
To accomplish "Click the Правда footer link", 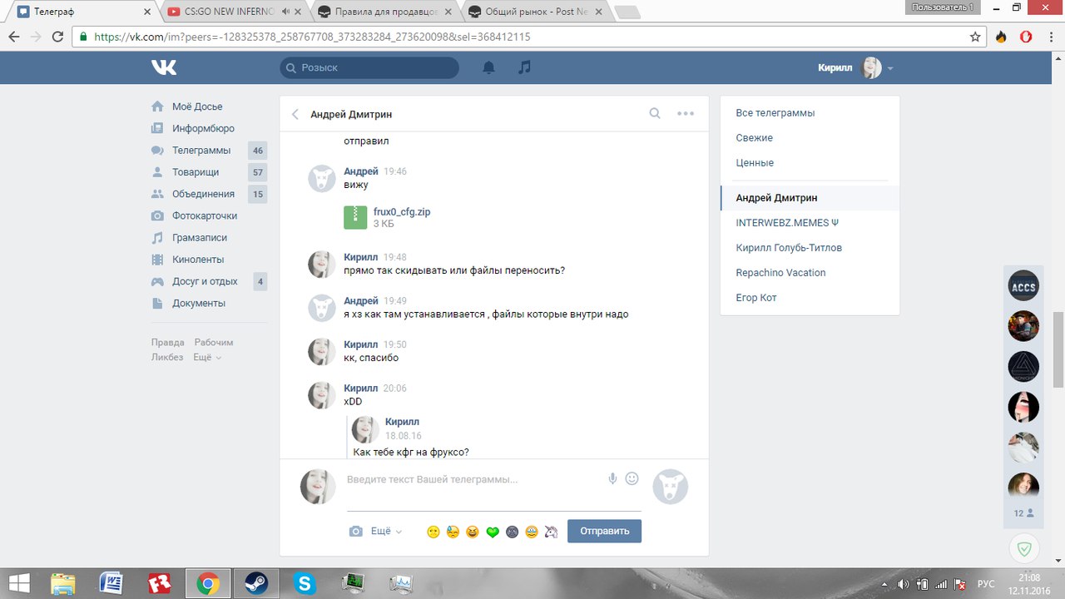I will tap(168, 343).
